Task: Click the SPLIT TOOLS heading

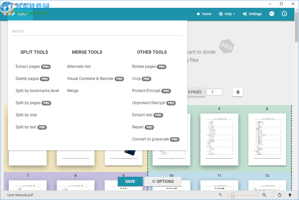Action: click(34, 52)
